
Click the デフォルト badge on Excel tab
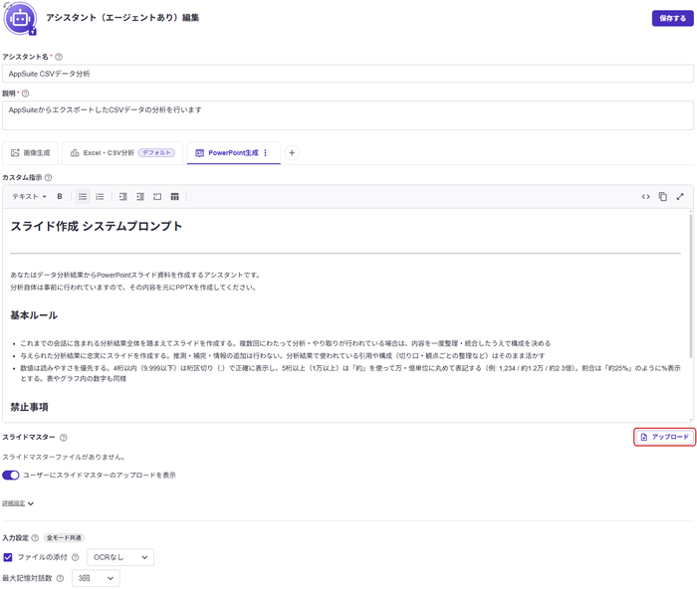[156, 153]
